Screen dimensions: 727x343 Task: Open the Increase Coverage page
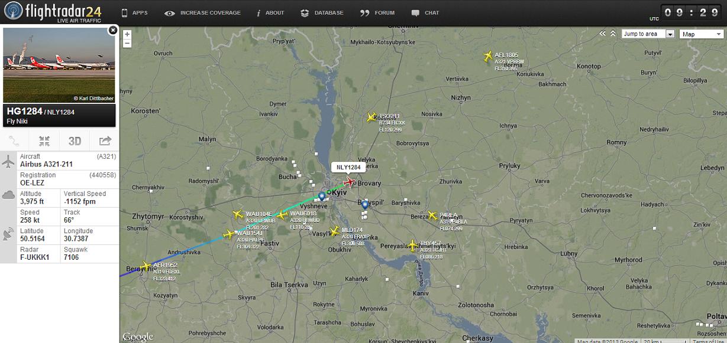(x=202, y=12)
